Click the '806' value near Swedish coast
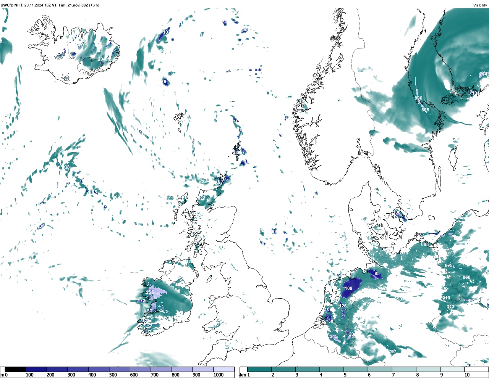Screen dimensions: 489x378 418,98
